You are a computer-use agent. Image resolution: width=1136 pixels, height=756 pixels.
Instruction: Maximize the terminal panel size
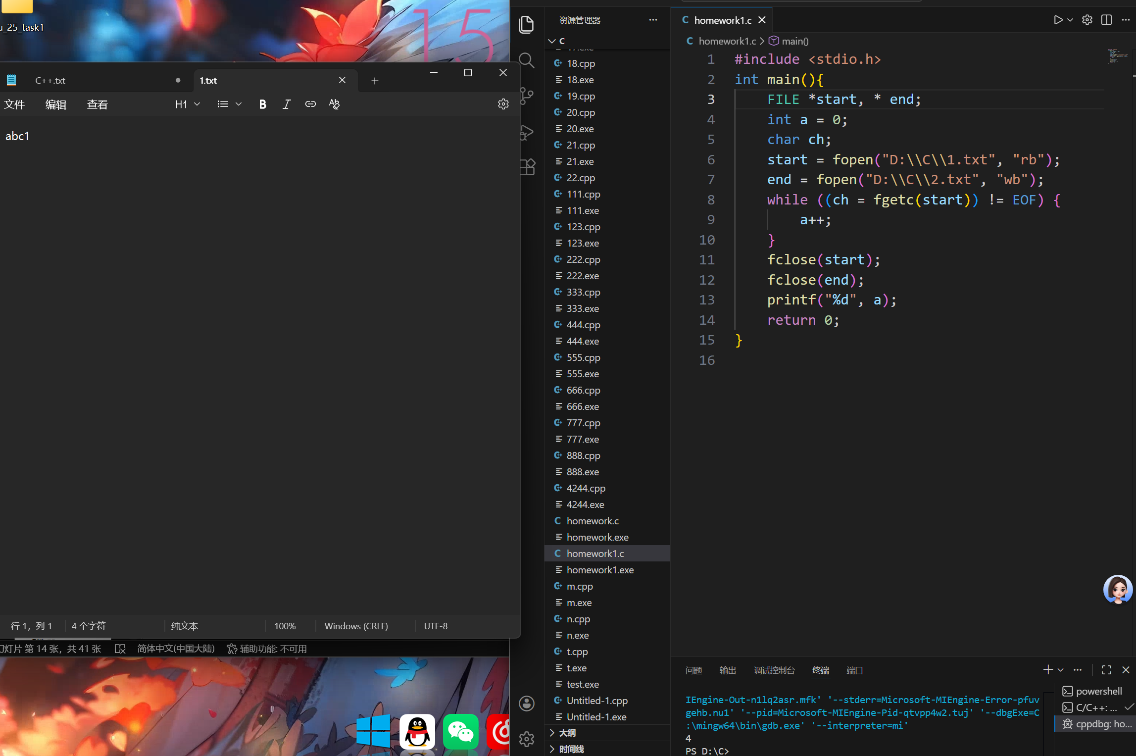[1106, 670]
